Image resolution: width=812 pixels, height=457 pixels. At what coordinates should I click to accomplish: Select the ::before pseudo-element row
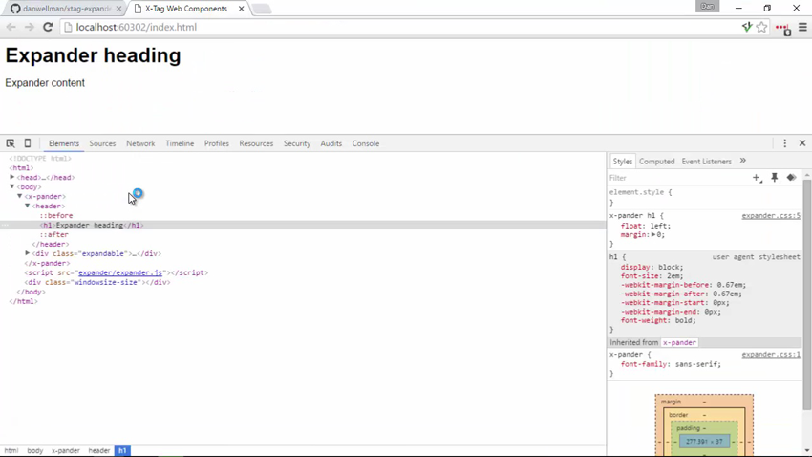56,215
